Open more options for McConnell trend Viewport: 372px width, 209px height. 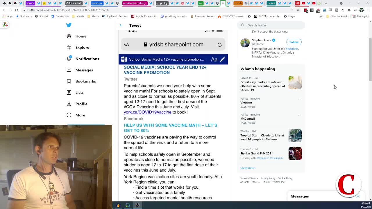coord(300,115)
